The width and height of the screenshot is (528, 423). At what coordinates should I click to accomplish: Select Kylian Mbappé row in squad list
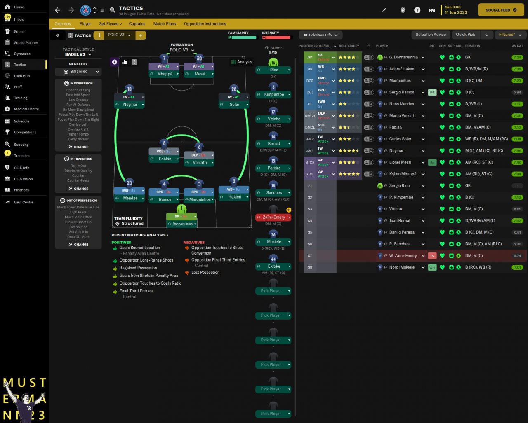[412, 174]
